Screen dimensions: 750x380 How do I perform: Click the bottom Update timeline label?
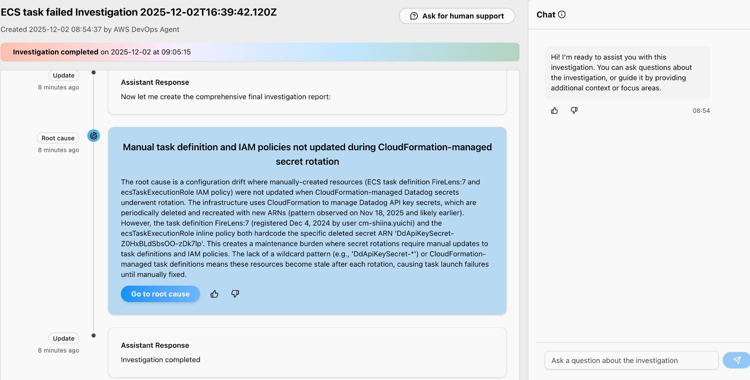click(x=63, y=338)
